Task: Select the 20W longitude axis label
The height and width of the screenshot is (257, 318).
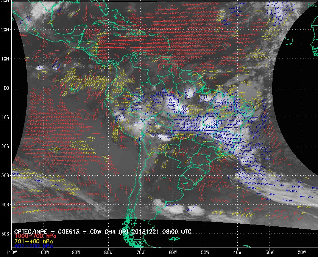Action: tap(302, 252)
